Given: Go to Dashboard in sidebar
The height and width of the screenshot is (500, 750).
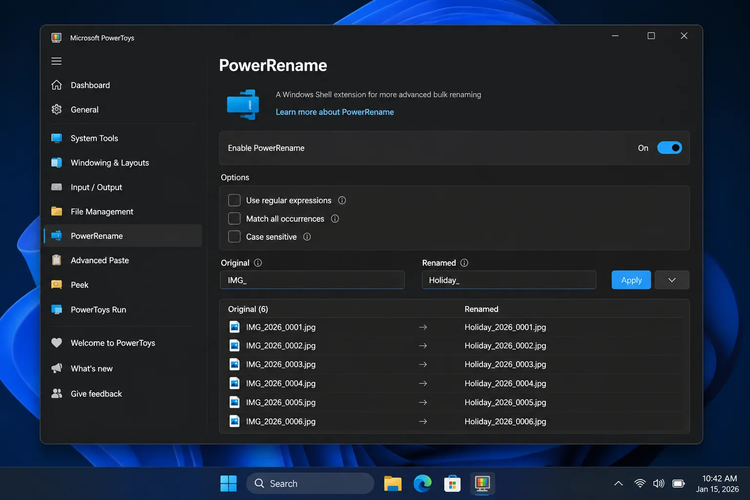Looking at the screenshot, I should click(x=123, y=85).
